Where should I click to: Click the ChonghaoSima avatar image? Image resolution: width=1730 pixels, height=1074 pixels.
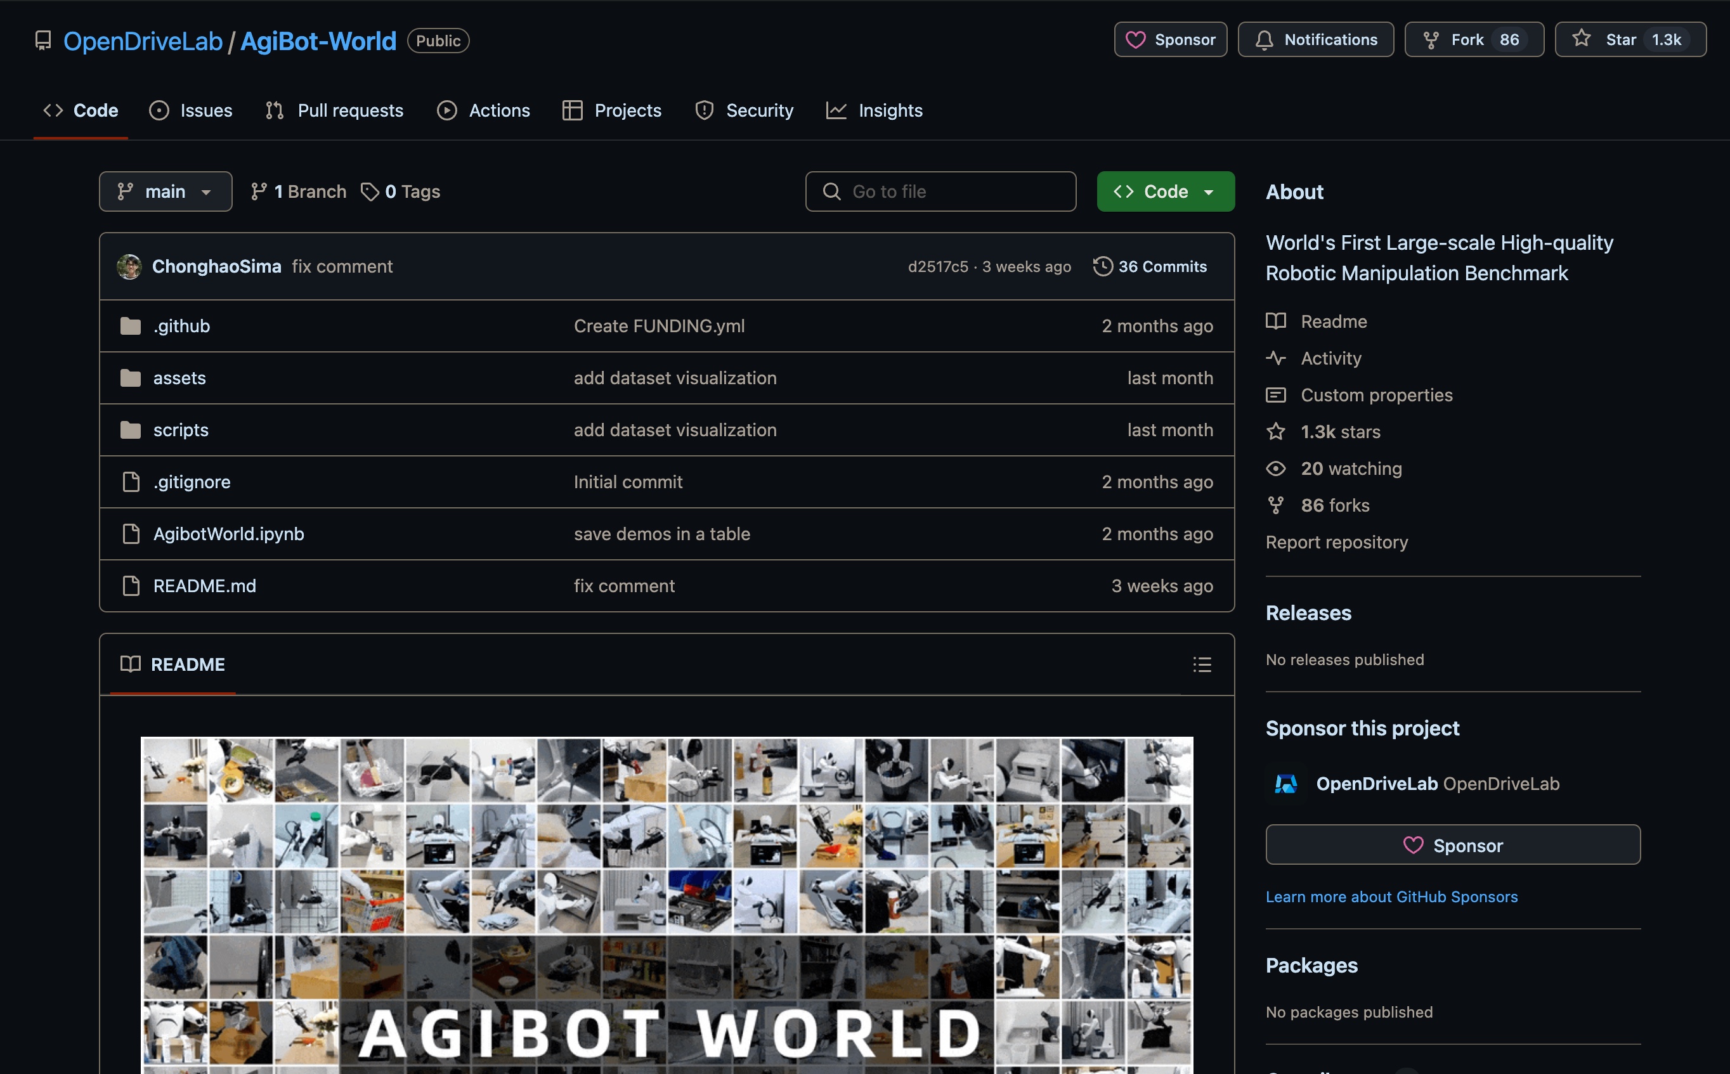[x=129, y=266]
